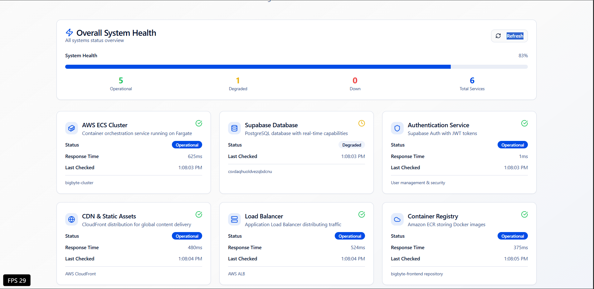Viewport: 594px width, 289px height.
Task: Click the bigbyte-frontend repository text
Action: pos(417,274)
